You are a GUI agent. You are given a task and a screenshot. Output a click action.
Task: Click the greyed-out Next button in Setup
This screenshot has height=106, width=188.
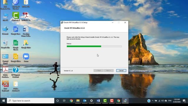click(x=109, y=71)
